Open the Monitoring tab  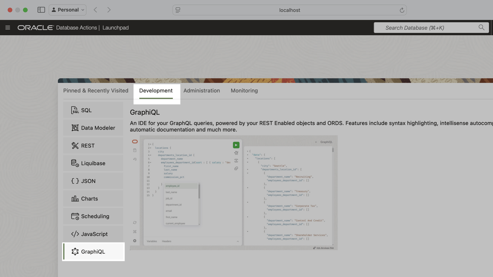pos(244,91)
